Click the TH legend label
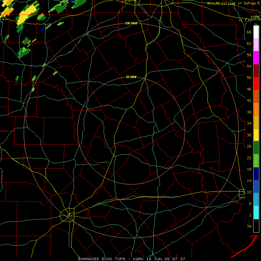261x261 pixels. pos(249,226)
